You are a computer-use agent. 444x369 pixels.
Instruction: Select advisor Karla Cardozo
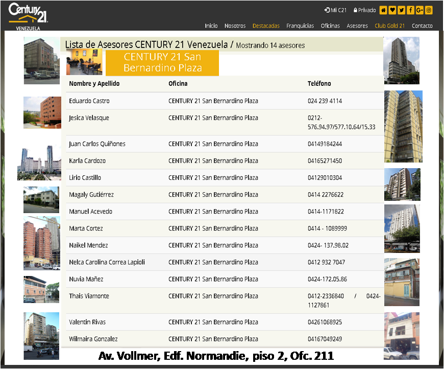coord(87,161)
